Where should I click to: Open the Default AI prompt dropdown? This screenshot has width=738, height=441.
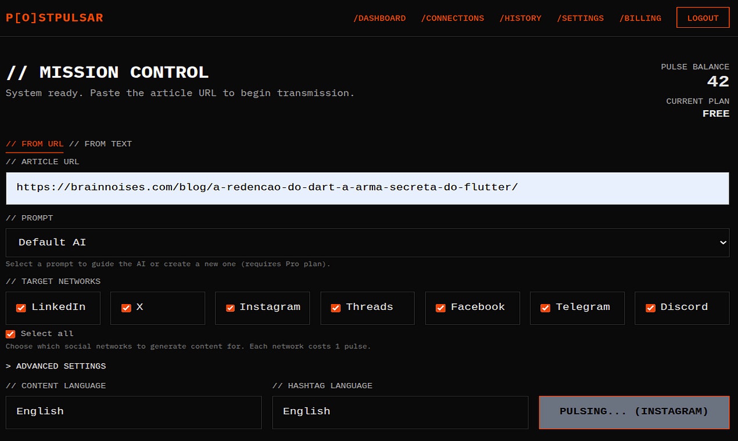click(x=367, y=243)
